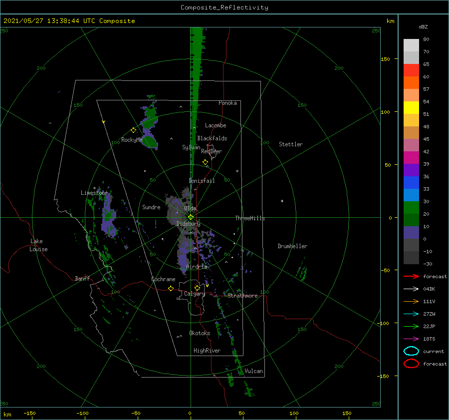The image size is (449, 420).
Task: Click the asterisk marker northeast of Innisfail
Action: click(x=237, y=171)
